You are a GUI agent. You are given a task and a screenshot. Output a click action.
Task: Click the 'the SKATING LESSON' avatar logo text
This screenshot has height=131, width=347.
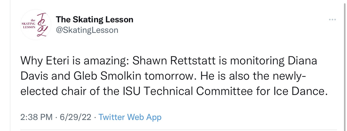coord(29,24)
